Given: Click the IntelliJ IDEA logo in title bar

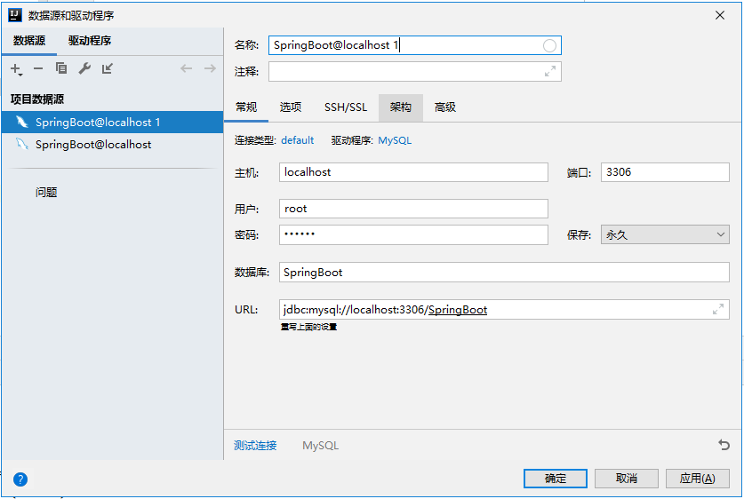Looking at the screenshot, I should (x=15, y=15).
